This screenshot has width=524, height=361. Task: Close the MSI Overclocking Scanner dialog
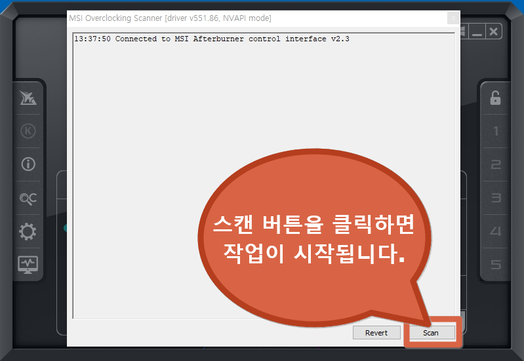[453, 18]
